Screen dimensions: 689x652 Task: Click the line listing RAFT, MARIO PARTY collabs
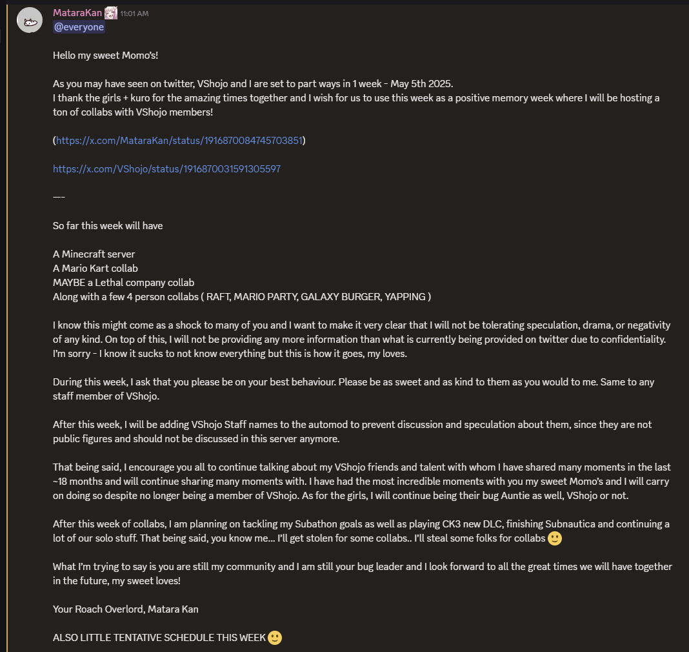click(x=242, y=297)
